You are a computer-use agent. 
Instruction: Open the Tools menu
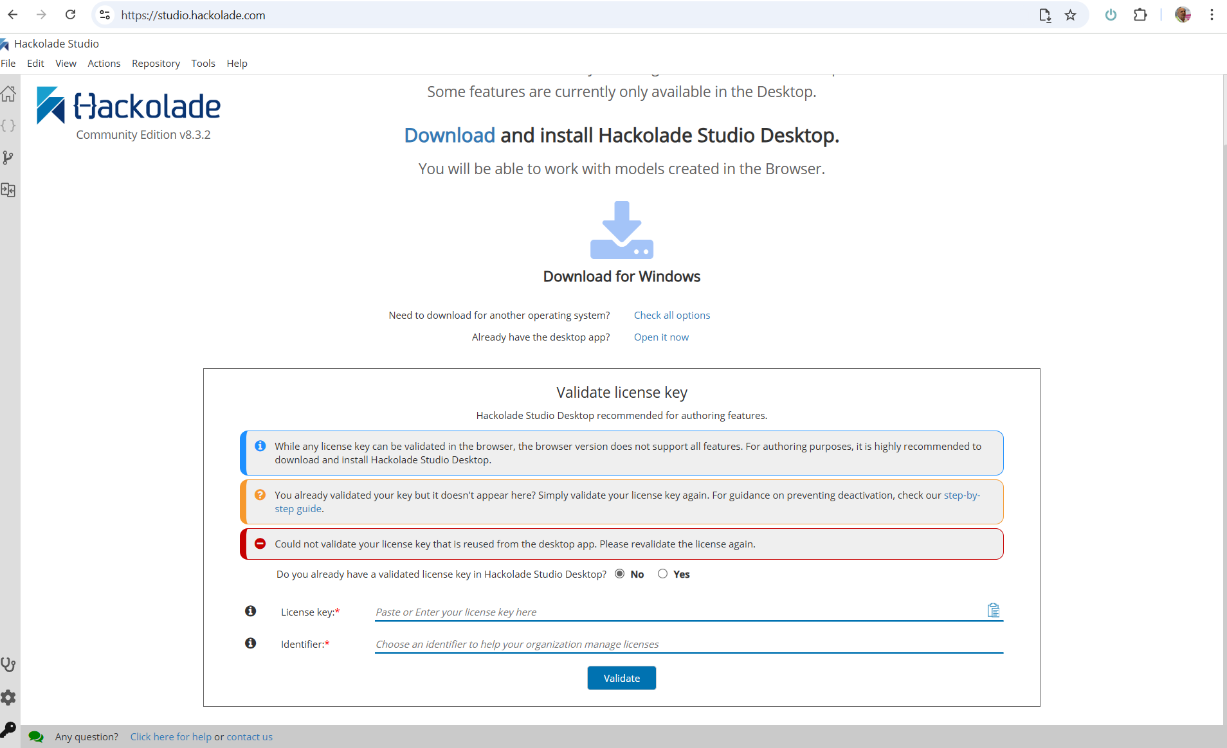point(203,63)
